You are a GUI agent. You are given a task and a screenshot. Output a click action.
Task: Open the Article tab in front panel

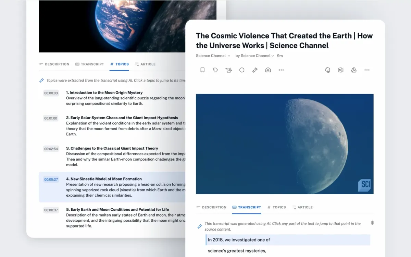tap(302, 207)
